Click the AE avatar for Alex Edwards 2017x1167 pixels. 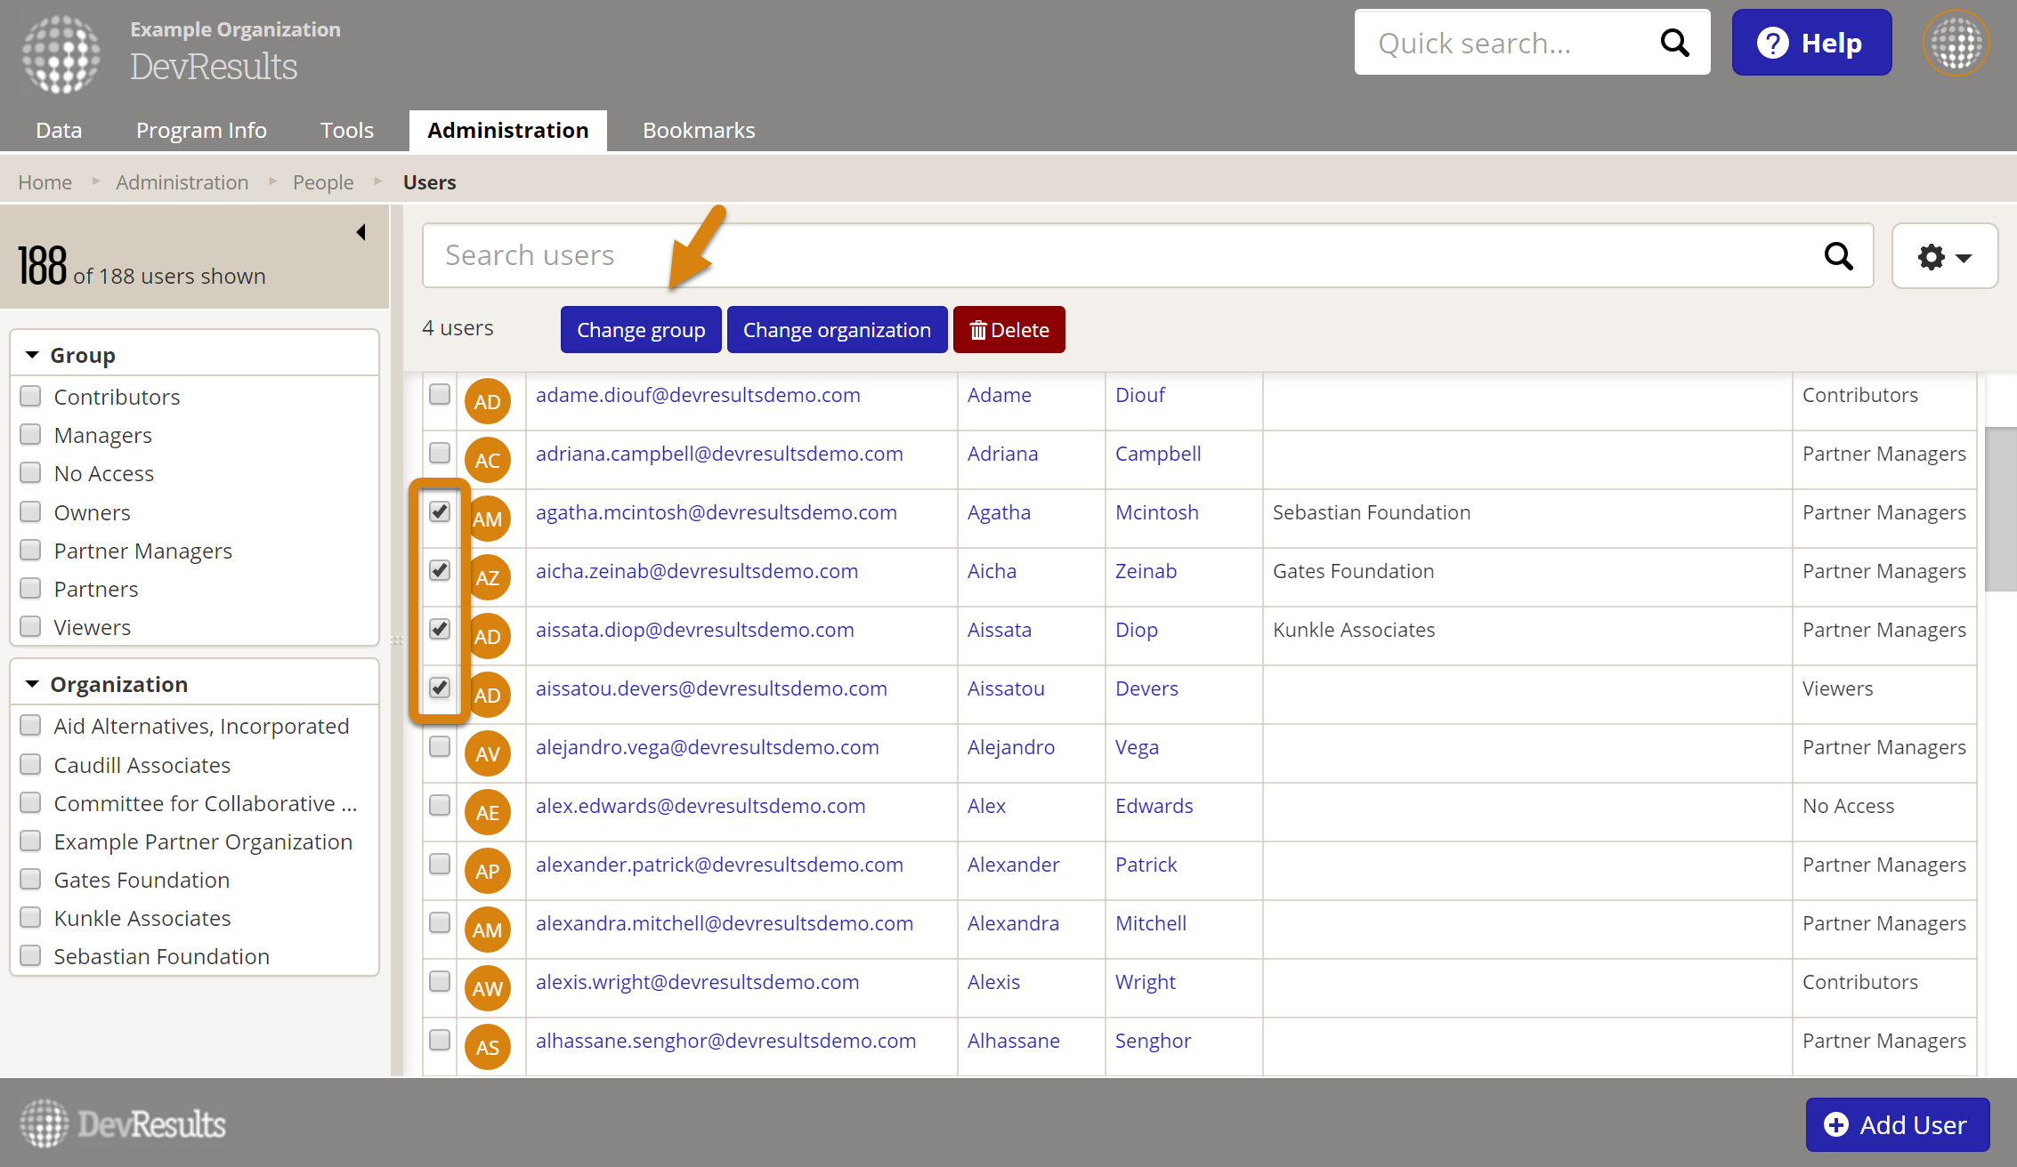tap(487, 812)
